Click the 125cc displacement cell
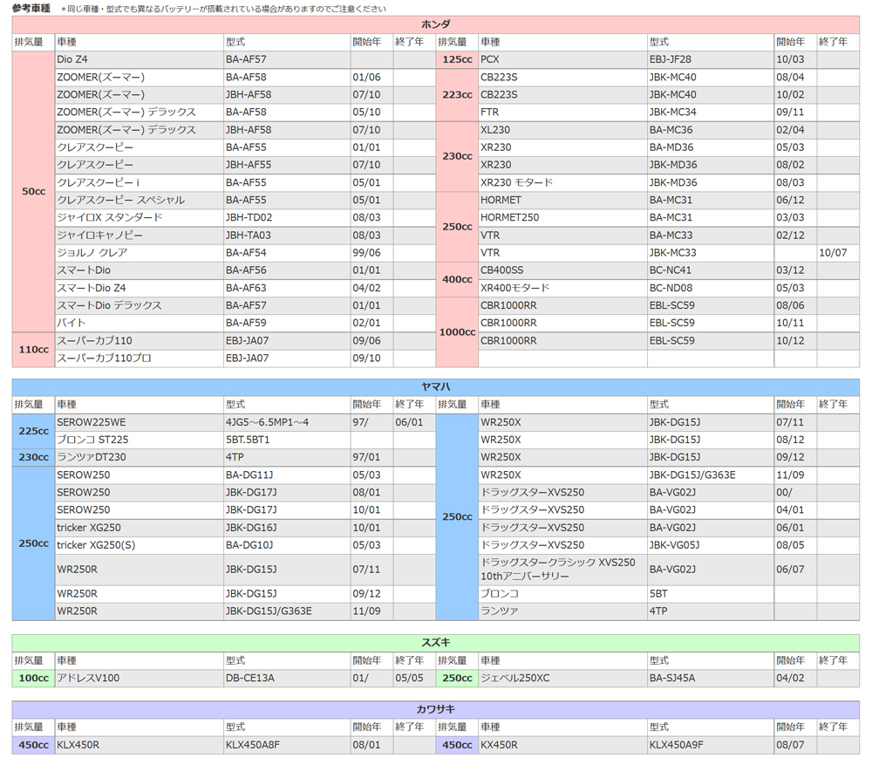The image size is (872, 758). [x=456, y=59]
